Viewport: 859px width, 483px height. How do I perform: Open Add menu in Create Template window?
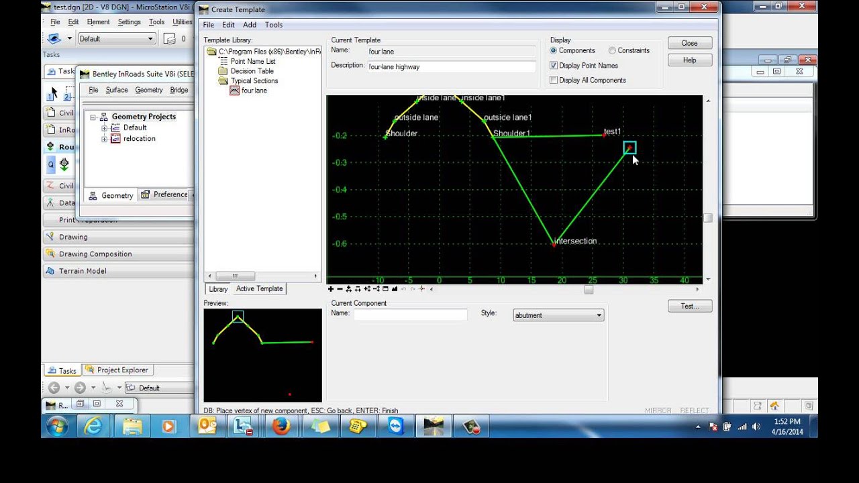250,25
